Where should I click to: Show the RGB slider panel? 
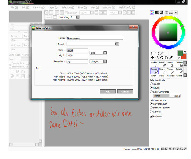(x=157, y=12)
